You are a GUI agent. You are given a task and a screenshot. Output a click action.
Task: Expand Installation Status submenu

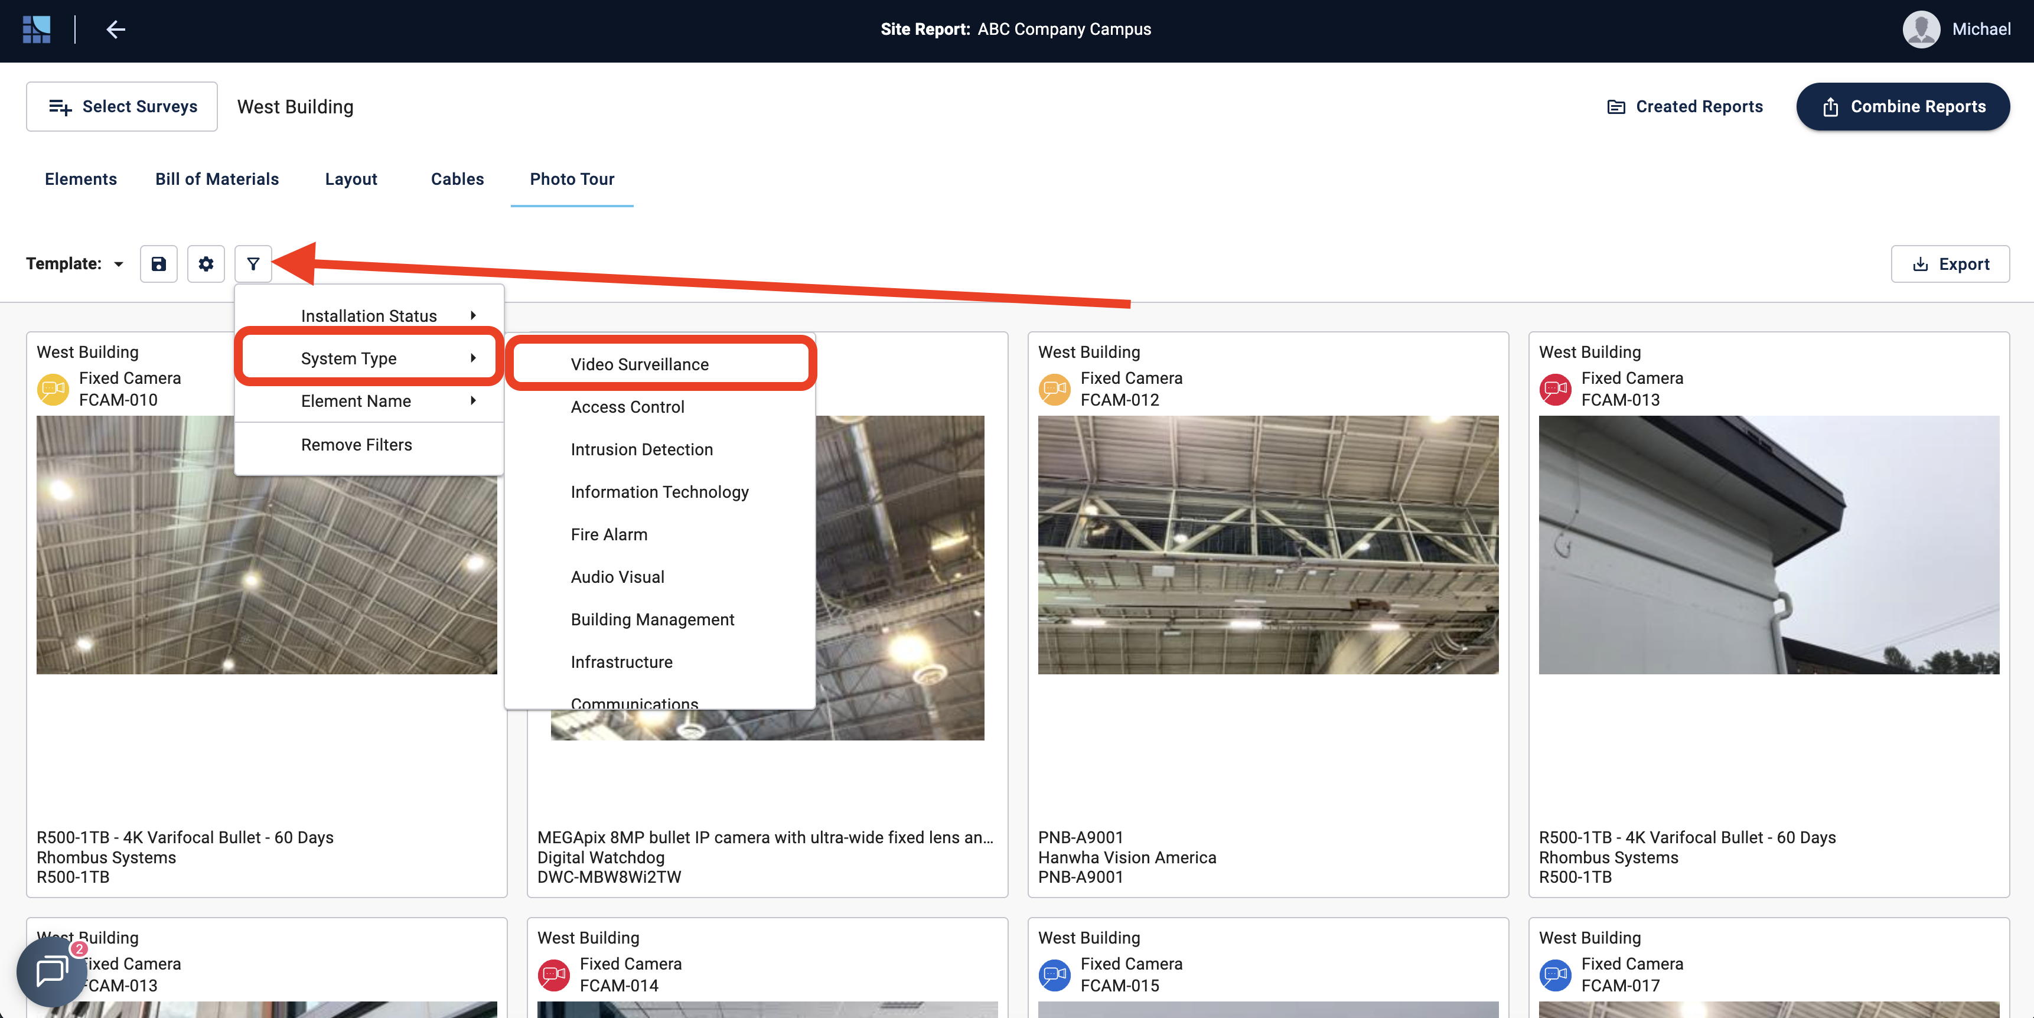369,315
